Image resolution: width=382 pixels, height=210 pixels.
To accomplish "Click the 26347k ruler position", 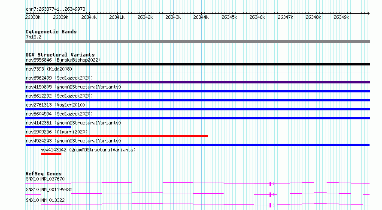I will 285,17.
